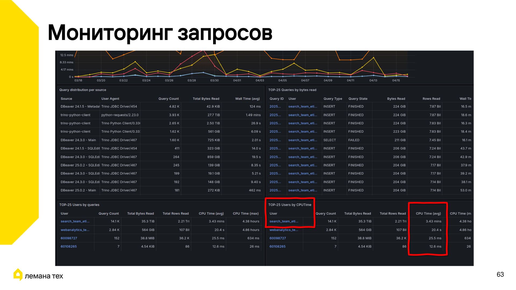516x290 pixels.
Task: Open first Query ID link 2025...
Action: pyautogui.click(x=275, y=107)
